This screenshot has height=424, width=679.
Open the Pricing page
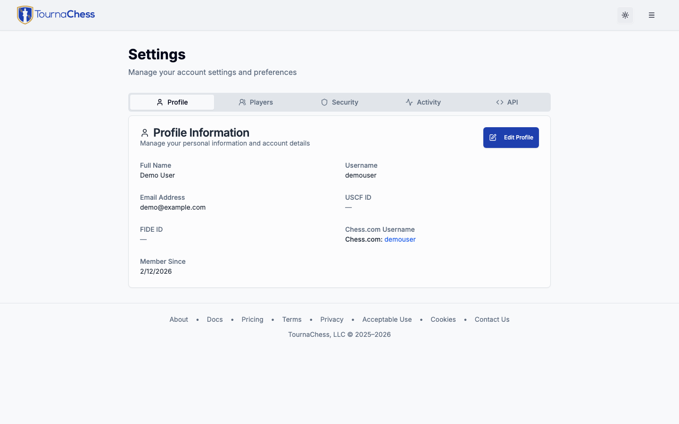(x=252, y=319)
